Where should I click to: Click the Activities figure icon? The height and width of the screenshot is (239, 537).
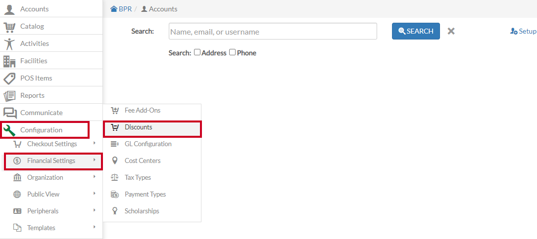click(x=9, y=44)
